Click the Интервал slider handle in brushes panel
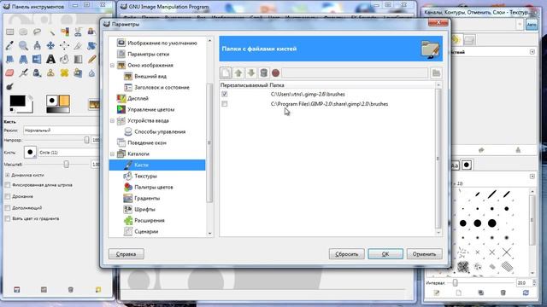This screenshot has height=307, width=547. 455,283
